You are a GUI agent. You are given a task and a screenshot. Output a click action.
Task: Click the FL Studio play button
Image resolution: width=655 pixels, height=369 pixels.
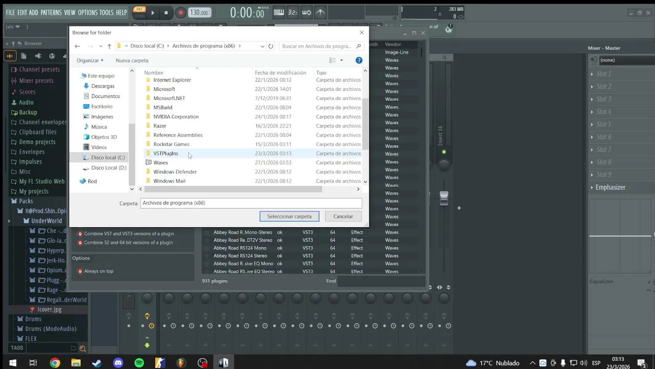pos(153,12)
